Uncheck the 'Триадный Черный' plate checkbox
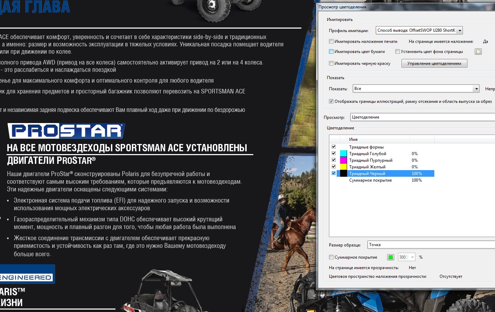This screenshot has height=312, width=495. 333,173
